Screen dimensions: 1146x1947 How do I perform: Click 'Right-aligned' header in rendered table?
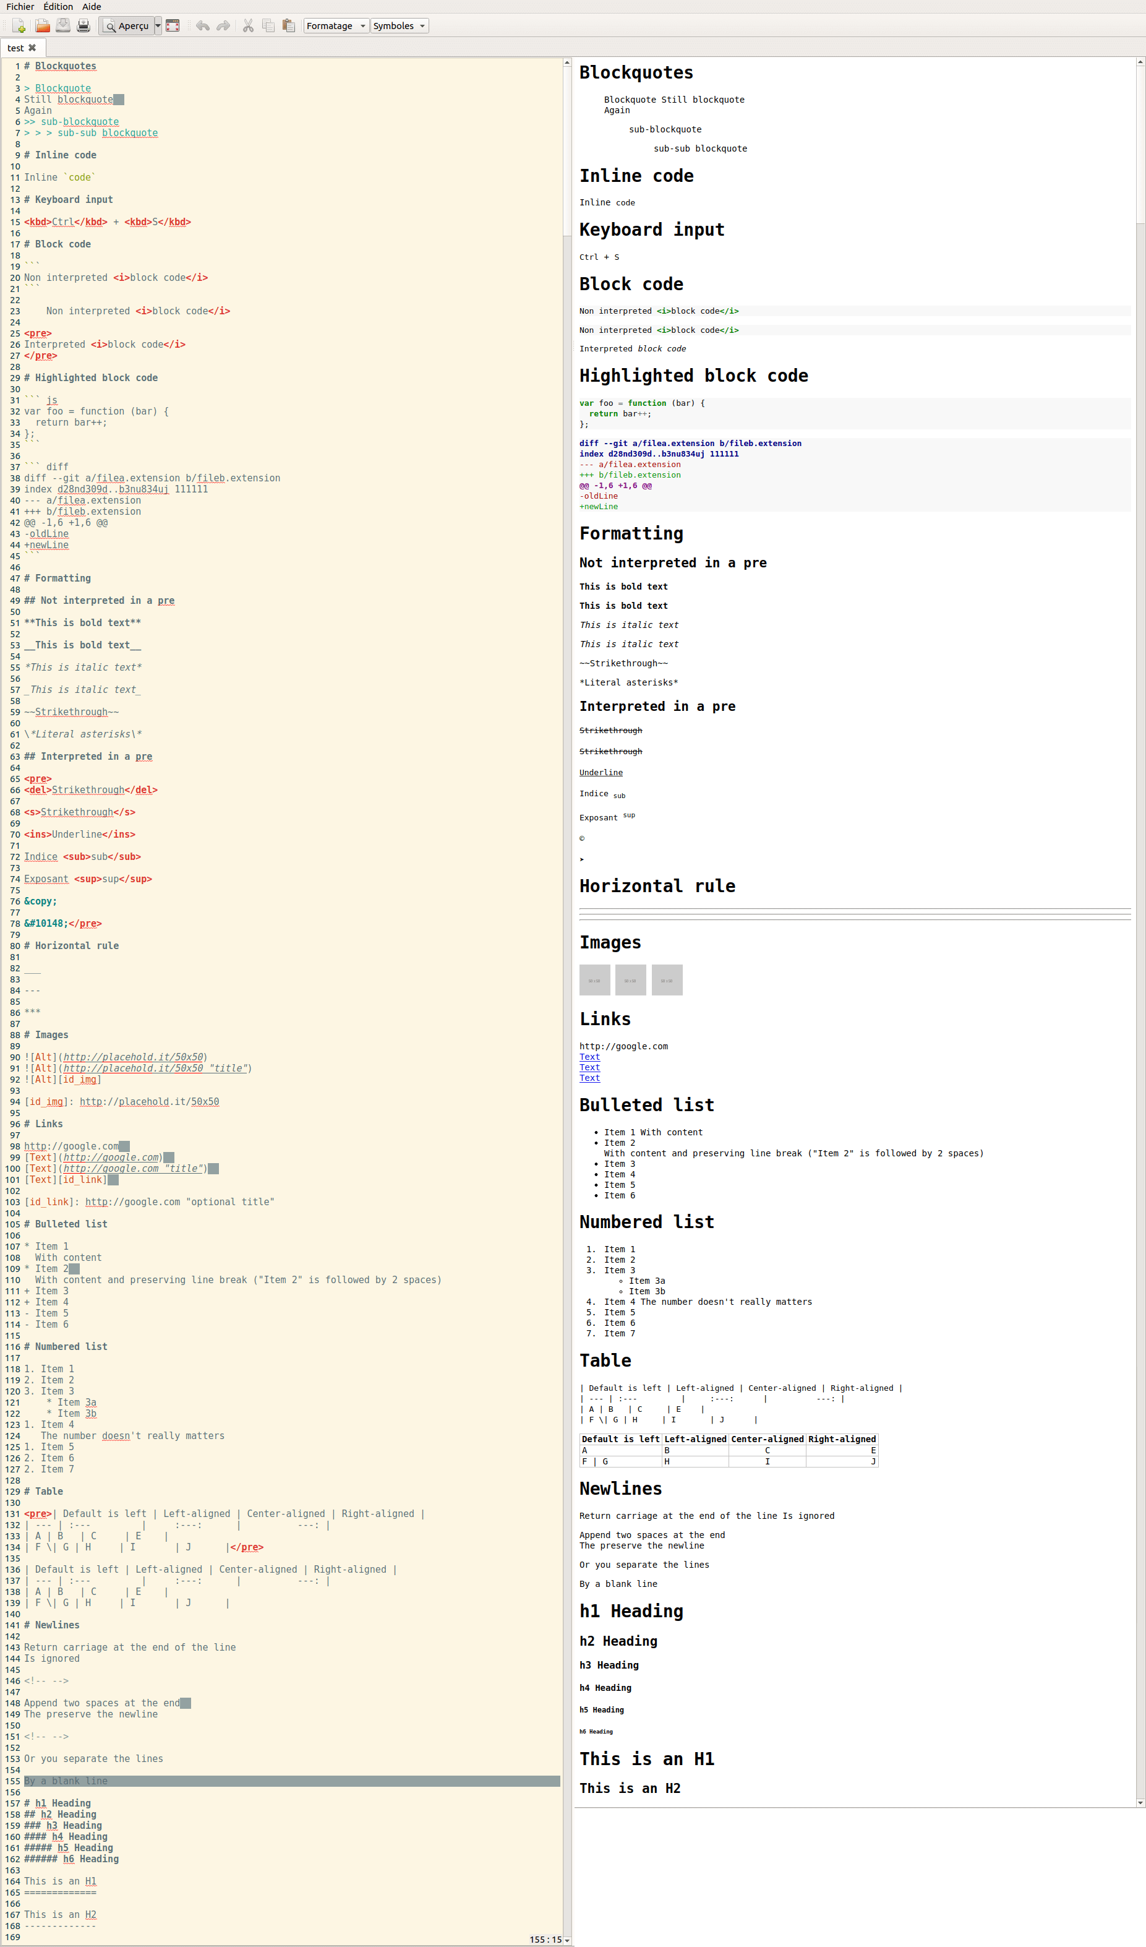[x=842, y=1440]
